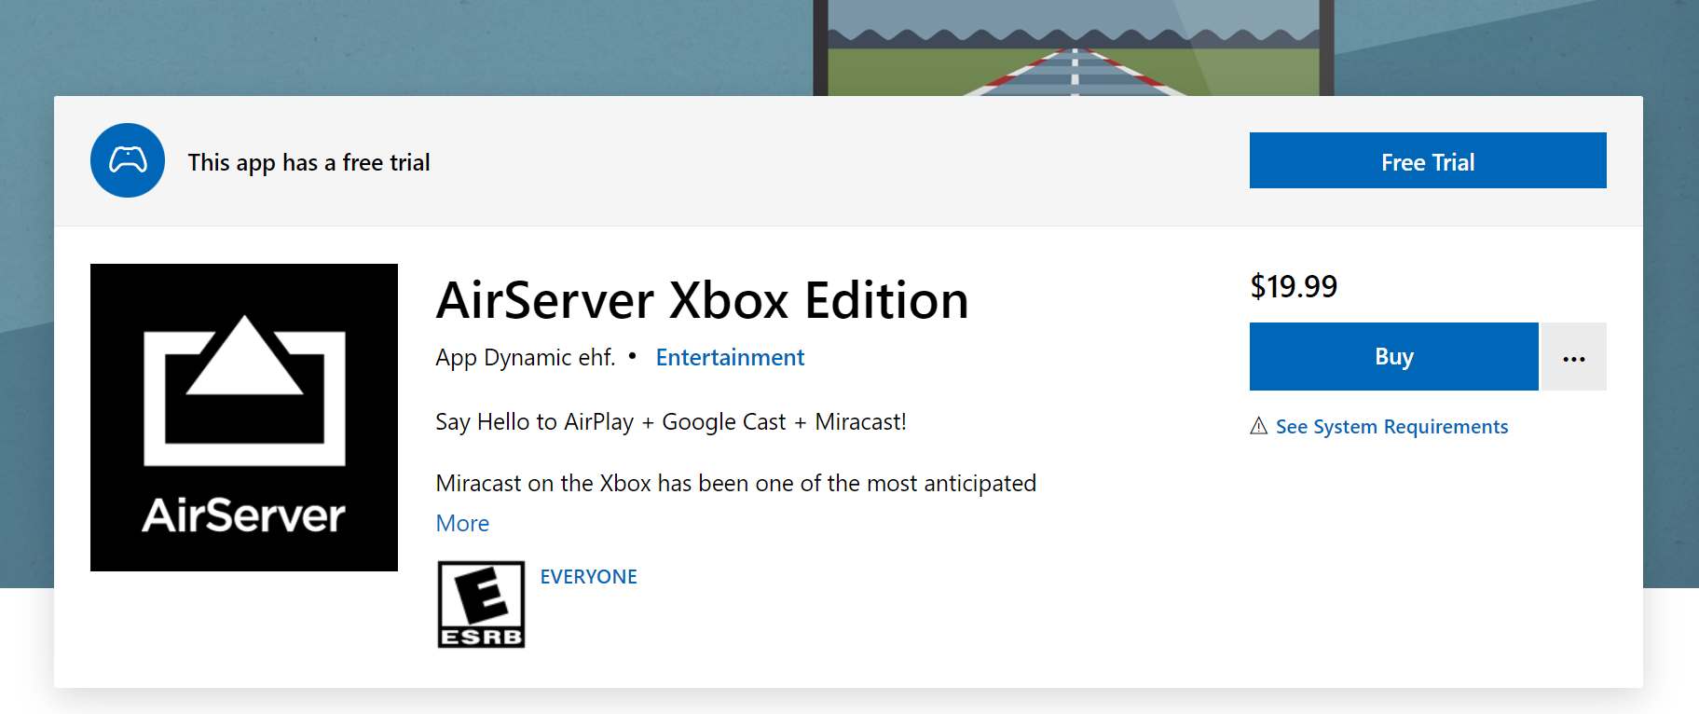Select the AirServer Xbox Edition title

pos(702,300)
